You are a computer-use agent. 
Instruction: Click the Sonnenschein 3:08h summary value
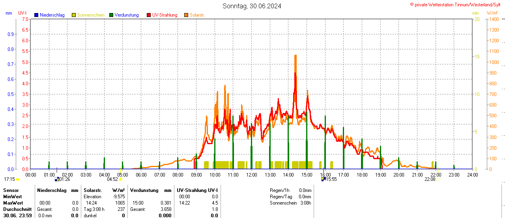pyautogui.click(x=305, y=203)
